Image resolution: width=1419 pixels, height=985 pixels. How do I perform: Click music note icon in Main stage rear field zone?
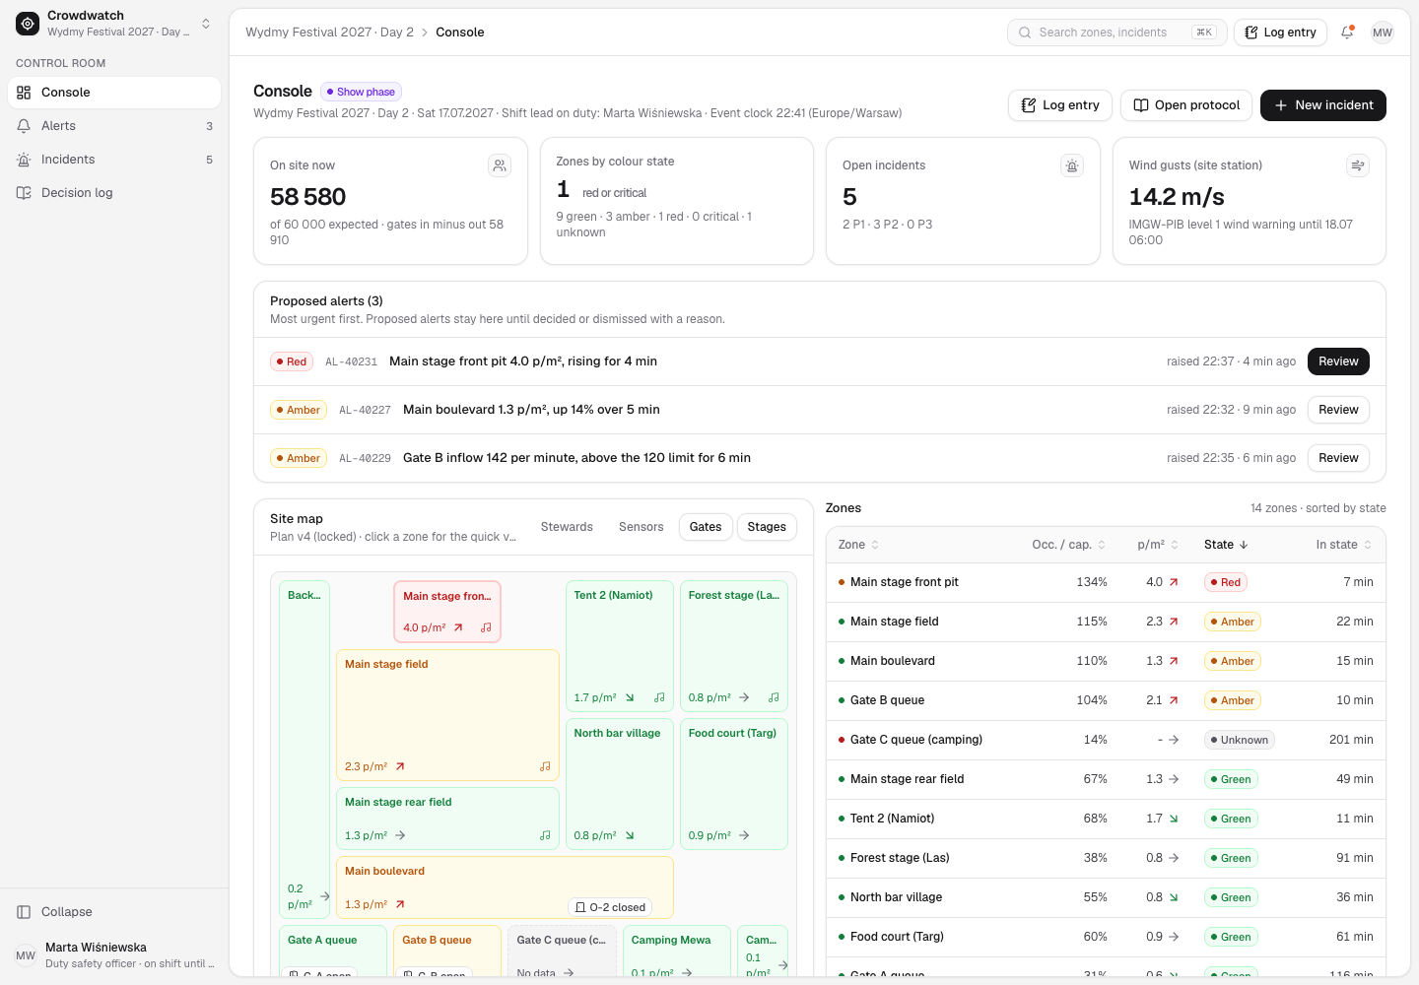tap(545, 835)
